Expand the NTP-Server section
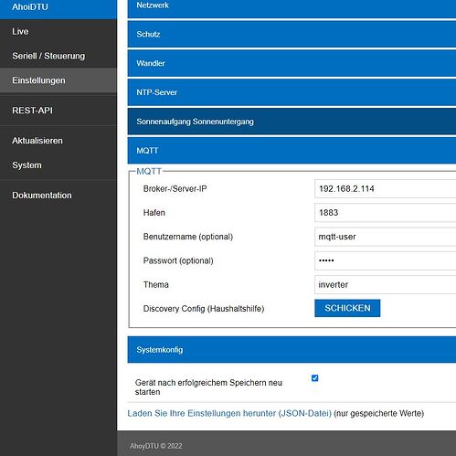 pyautogui.click(x=292, y=92)
